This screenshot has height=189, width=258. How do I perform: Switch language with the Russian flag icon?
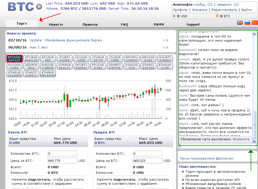(247, 23)
